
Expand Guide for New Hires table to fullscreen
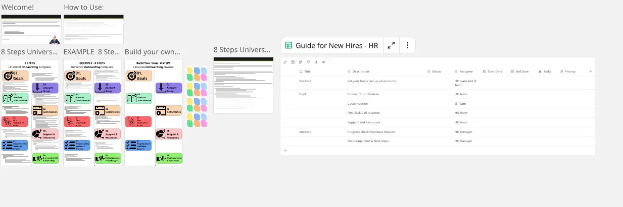[x=391, y=45]
